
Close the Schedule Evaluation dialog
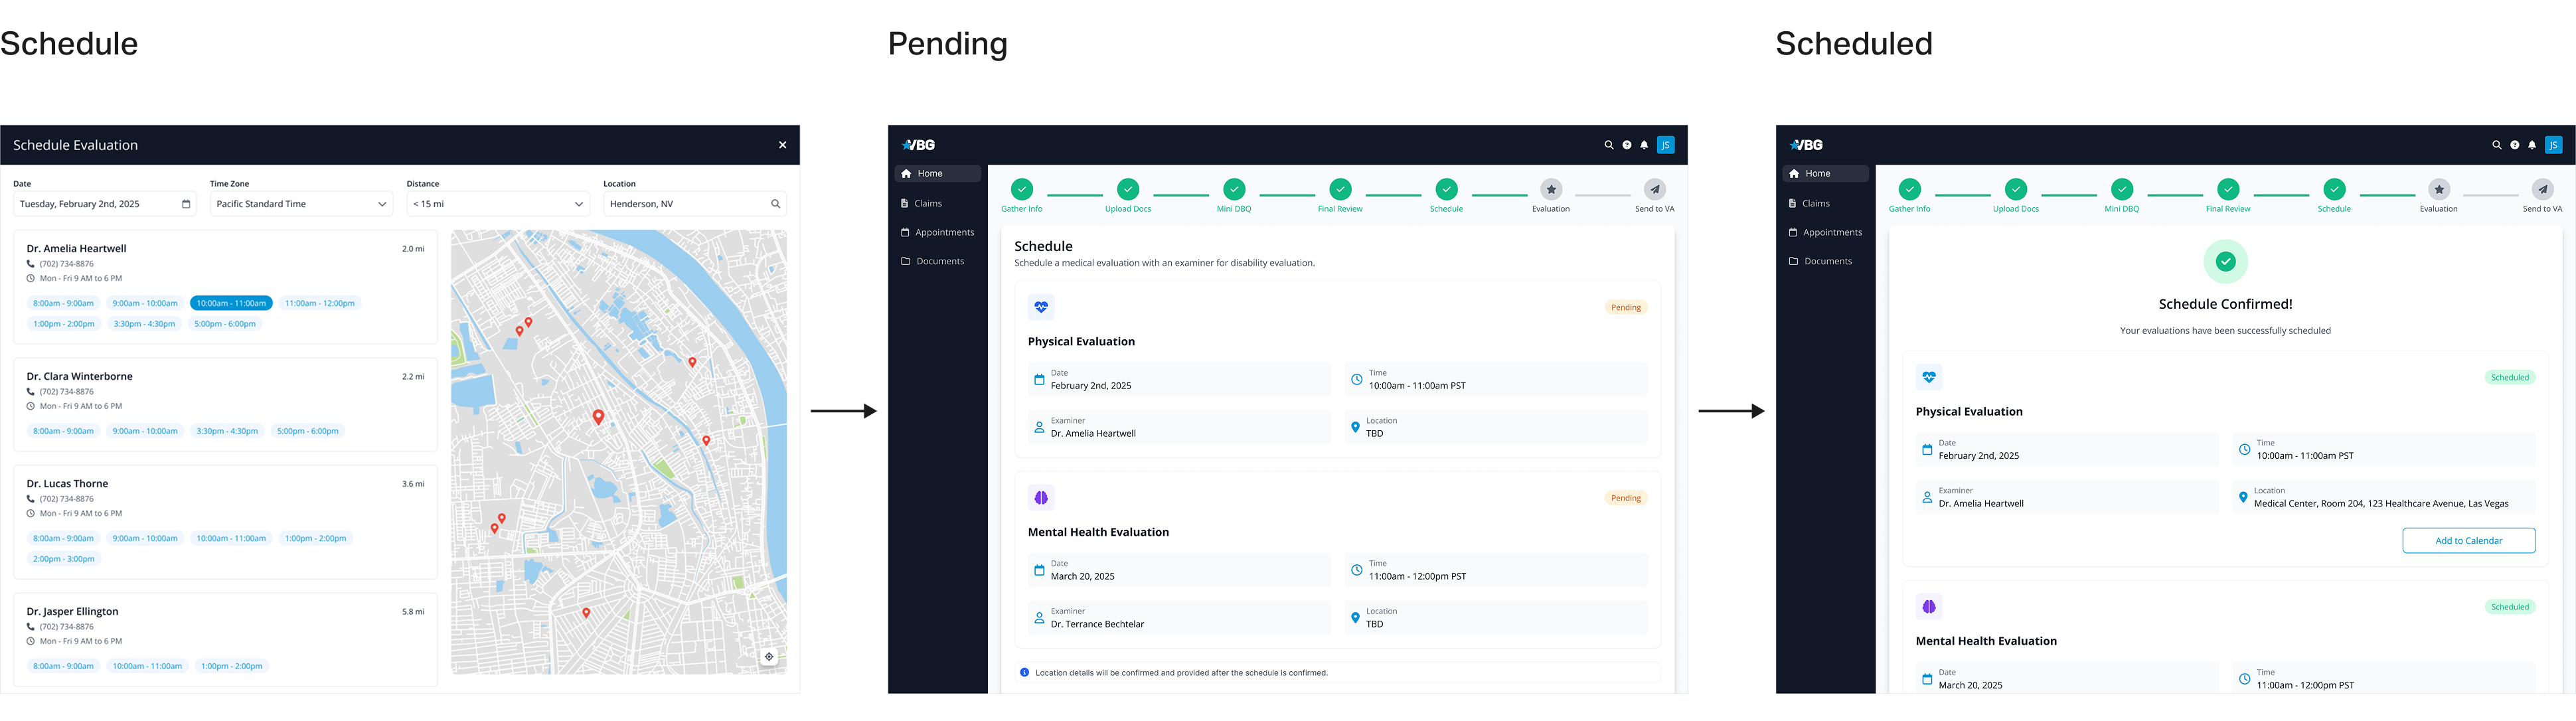point(782,145)
